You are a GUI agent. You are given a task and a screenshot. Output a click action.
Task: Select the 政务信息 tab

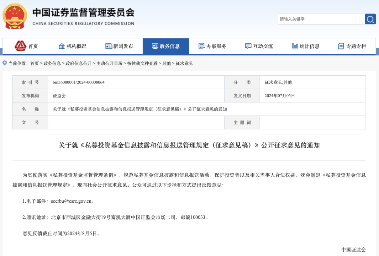pyautogui.click(x=166, y=46)
